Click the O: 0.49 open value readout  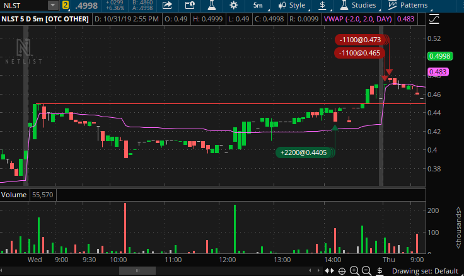pos(176,20)
